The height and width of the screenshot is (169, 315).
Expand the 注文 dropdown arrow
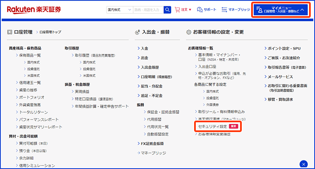tap(190, 10)
